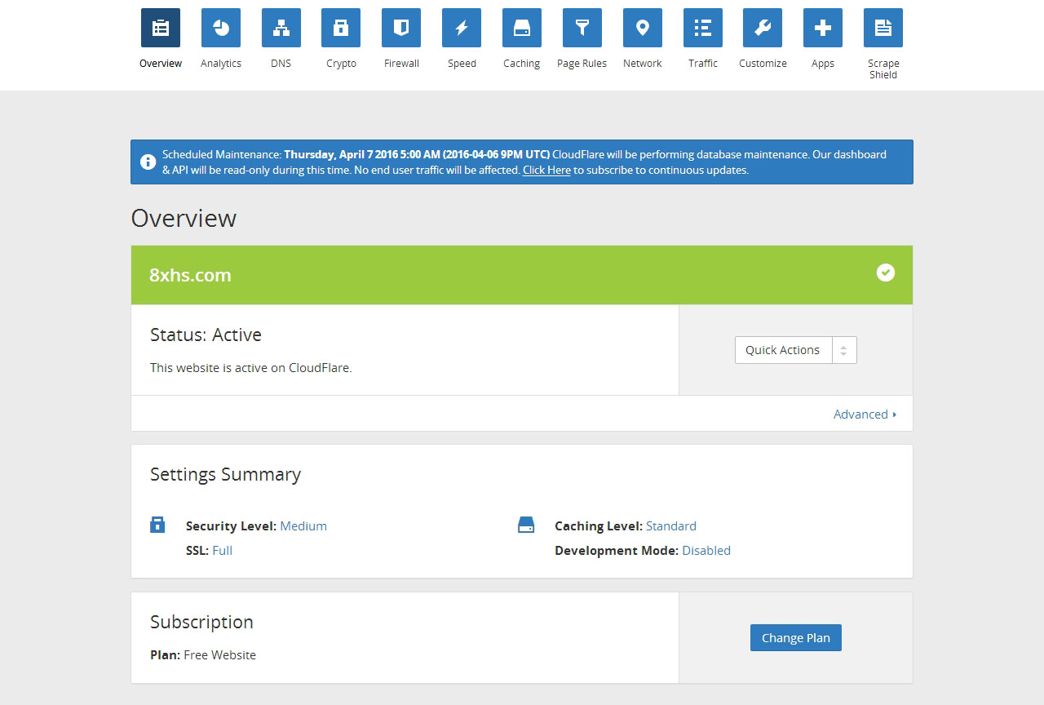The image size is (1044, 705).
Task: Open the Overview clipboard icon
Action: (x=161, y=28)
